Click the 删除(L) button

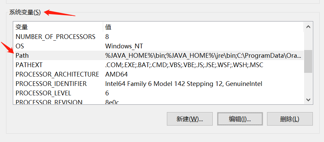click(290, 119)
